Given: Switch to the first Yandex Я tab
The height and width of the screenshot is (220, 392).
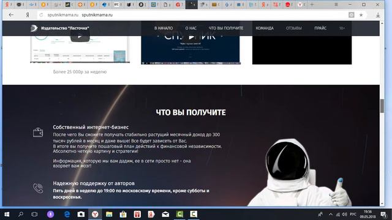Looking at the screenshot, I should tap(9, 4).
